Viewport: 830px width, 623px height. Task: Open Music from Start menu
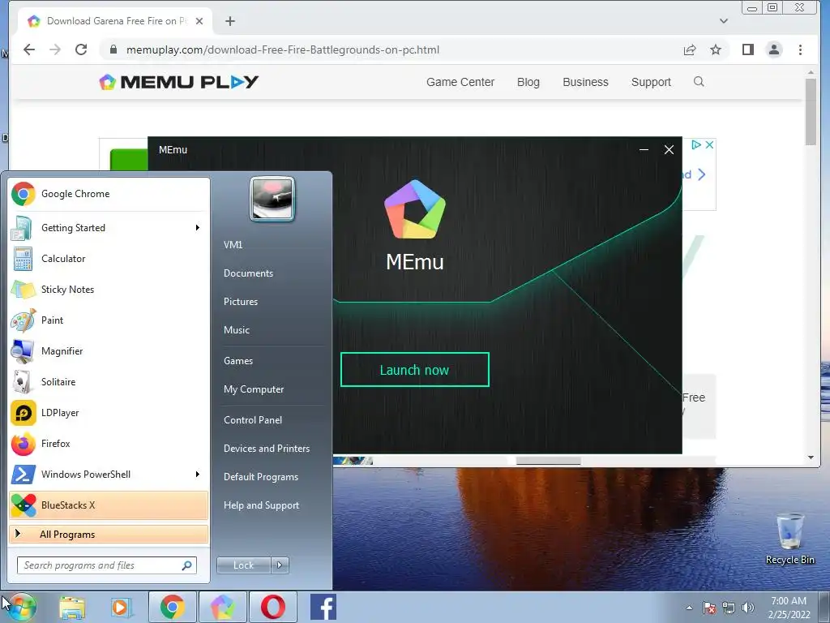point(236,330)
